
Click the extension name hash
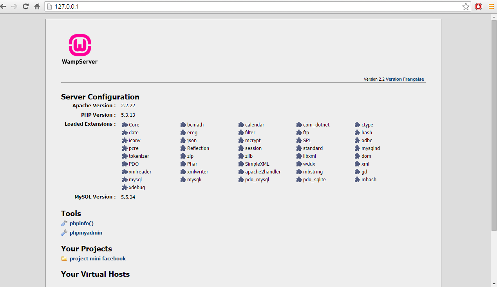coord(367,132)
